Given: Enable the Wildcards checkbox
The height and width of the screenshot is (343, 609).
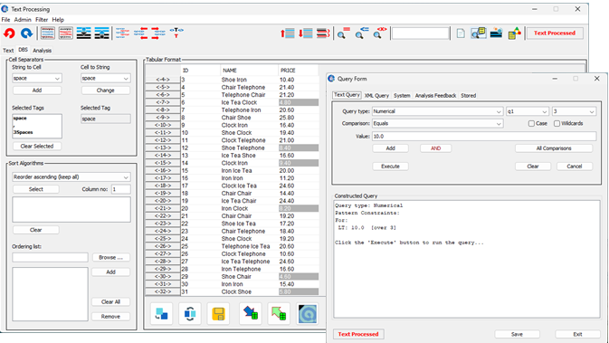Looking at the screenshot, I should [x=557, y=123].
